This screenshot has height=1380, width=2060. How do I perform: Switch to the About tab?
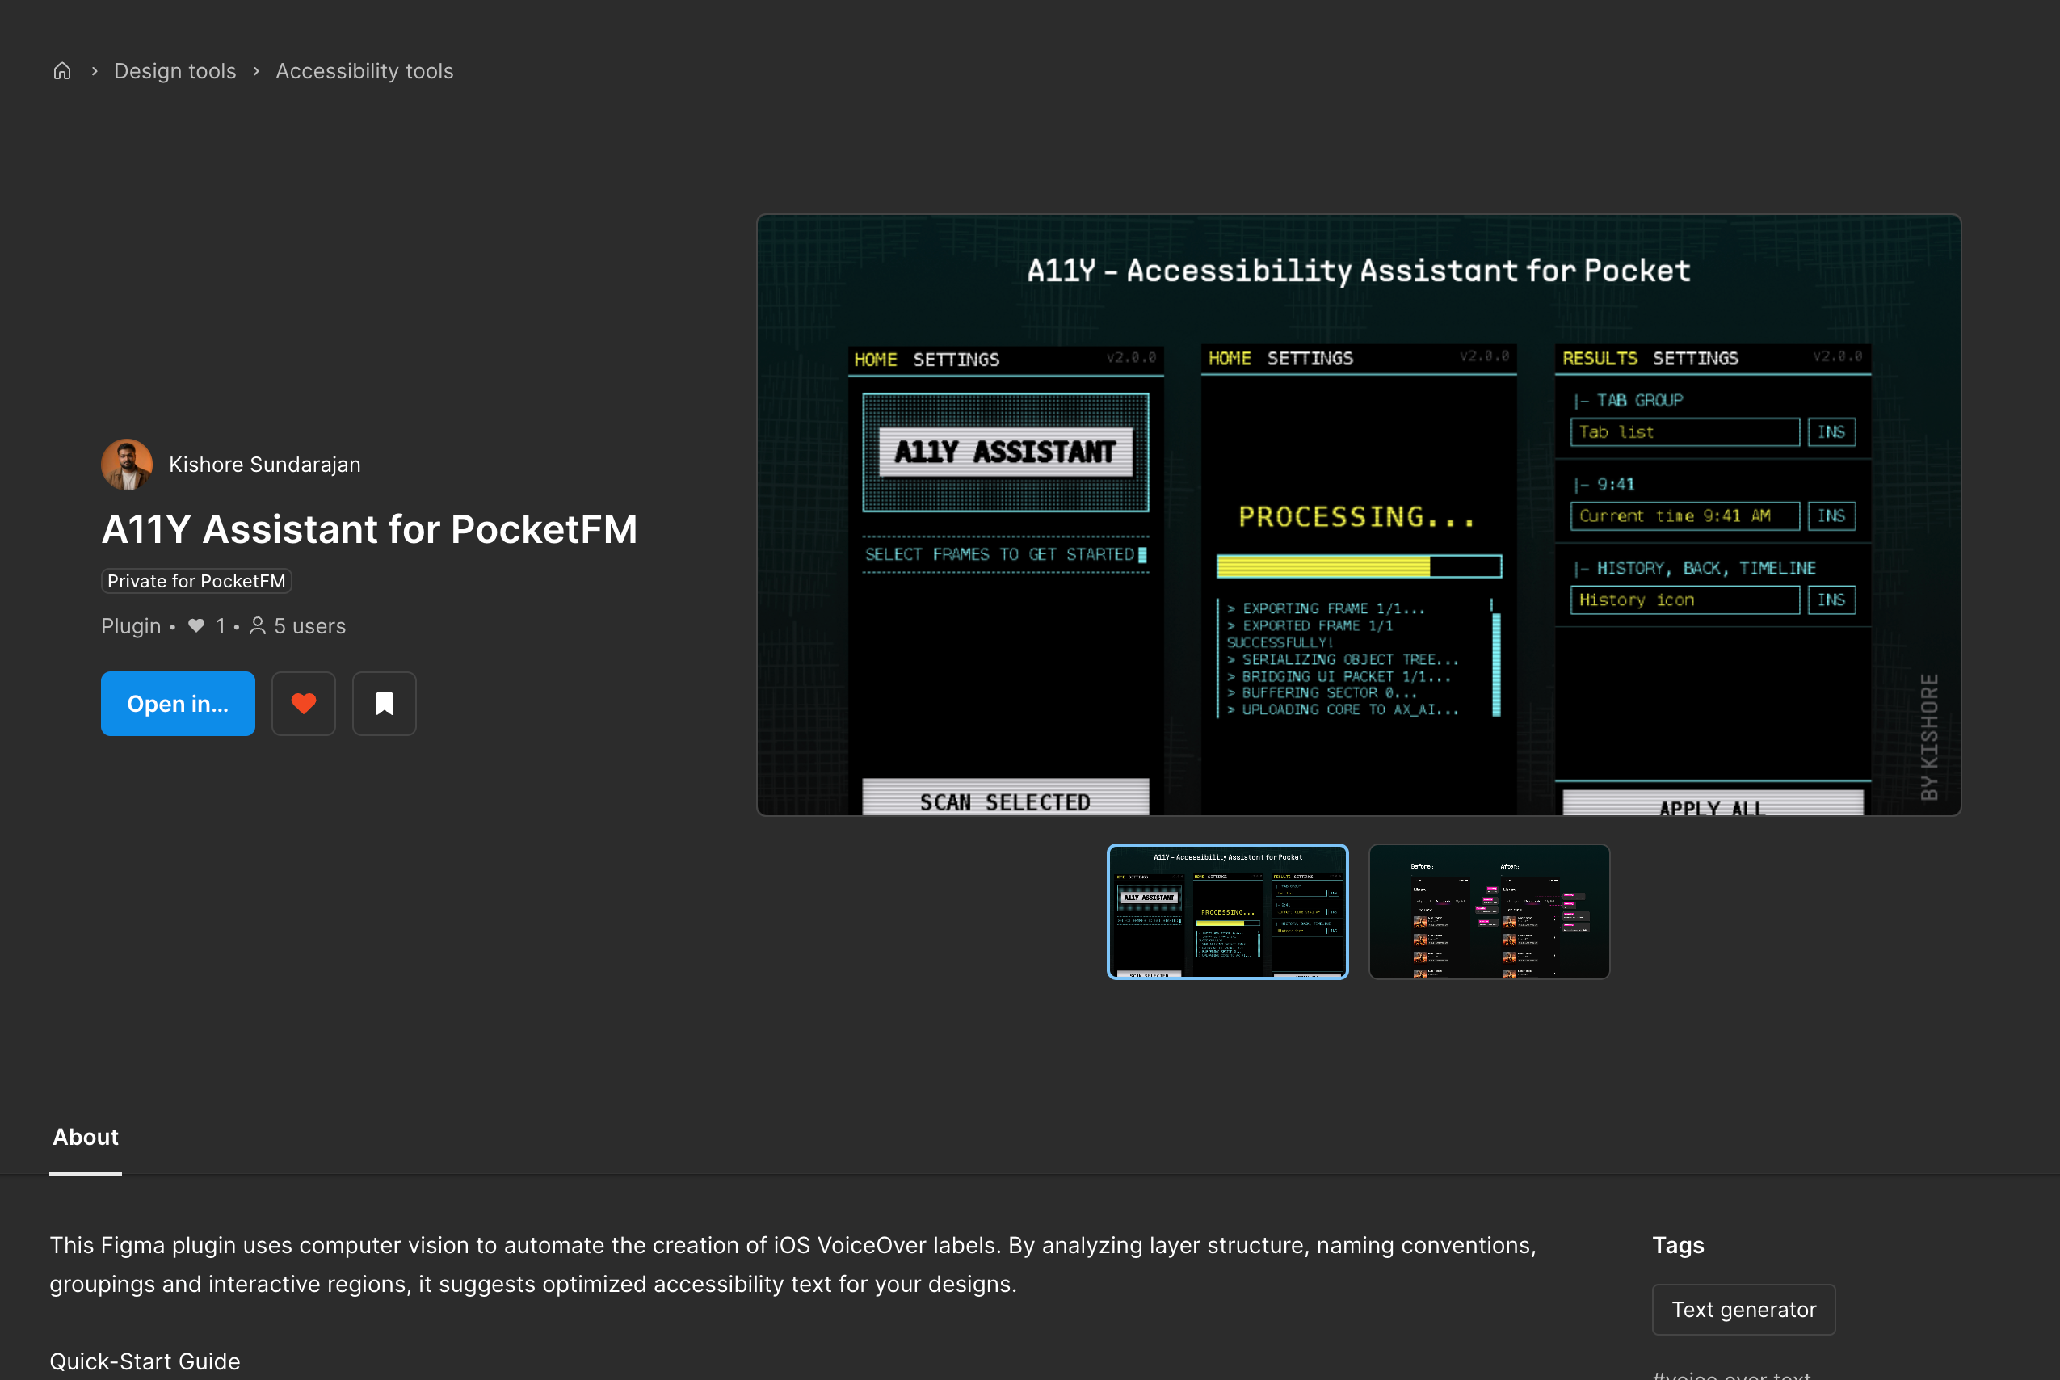pos(86,1137)
